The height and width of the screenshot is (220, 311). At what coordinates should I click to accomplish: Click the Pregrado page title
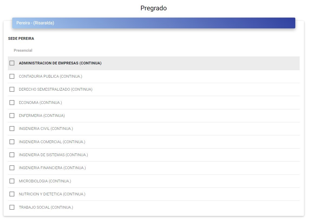[153, 8]
